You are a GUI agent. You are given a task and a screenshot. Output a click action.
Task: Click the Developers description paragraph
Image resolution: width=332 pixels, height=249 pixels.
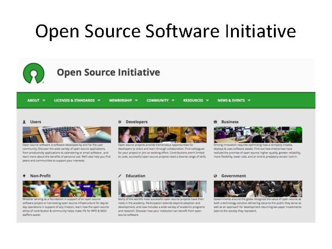click(x=162, y=151)
